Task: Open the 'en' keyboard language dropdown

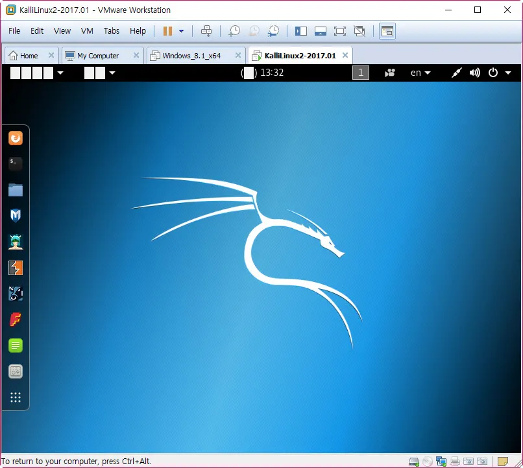Action: point(420,73)
